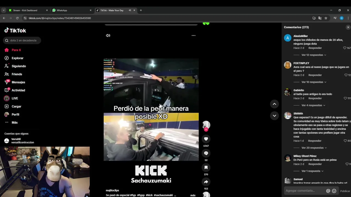Viewport: 351px width, 197px height.
Task: Expand description with 'más'
Action: click(193, 195)
